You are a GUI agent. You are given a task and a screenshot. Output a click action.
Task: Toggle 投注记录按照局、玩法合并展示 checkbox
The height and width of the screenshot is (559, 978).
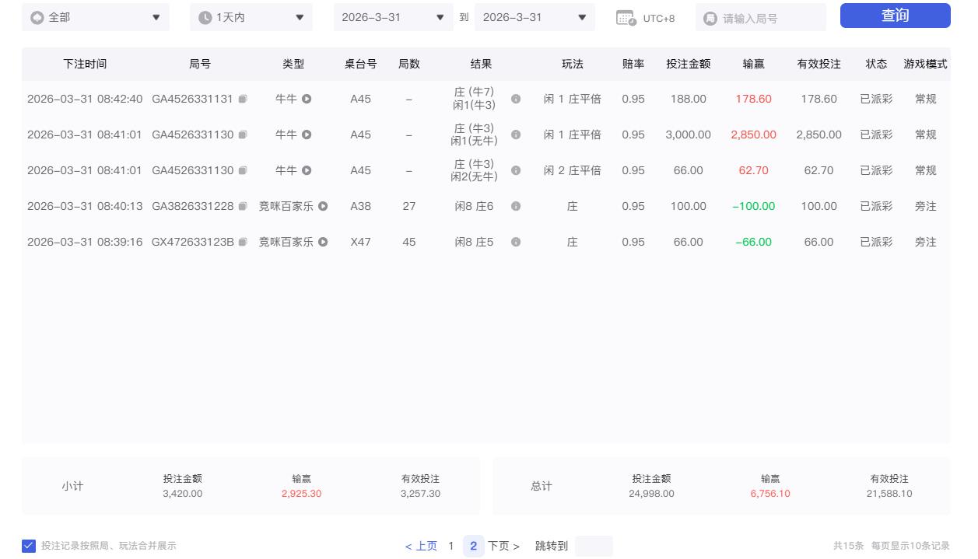29,546
